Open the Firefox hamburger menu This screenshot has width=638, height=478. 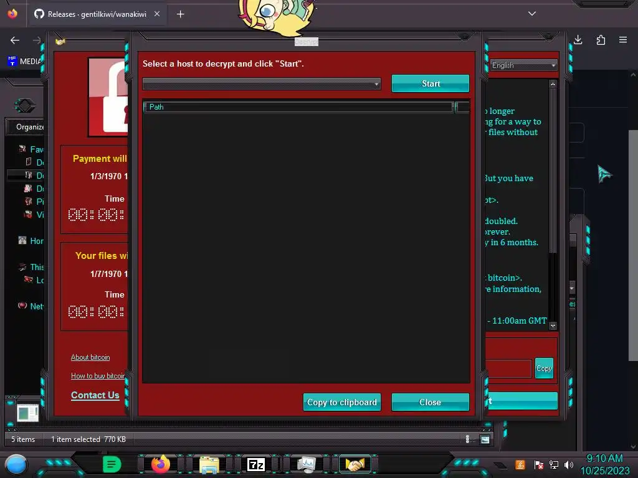click(x=623, y=40)
